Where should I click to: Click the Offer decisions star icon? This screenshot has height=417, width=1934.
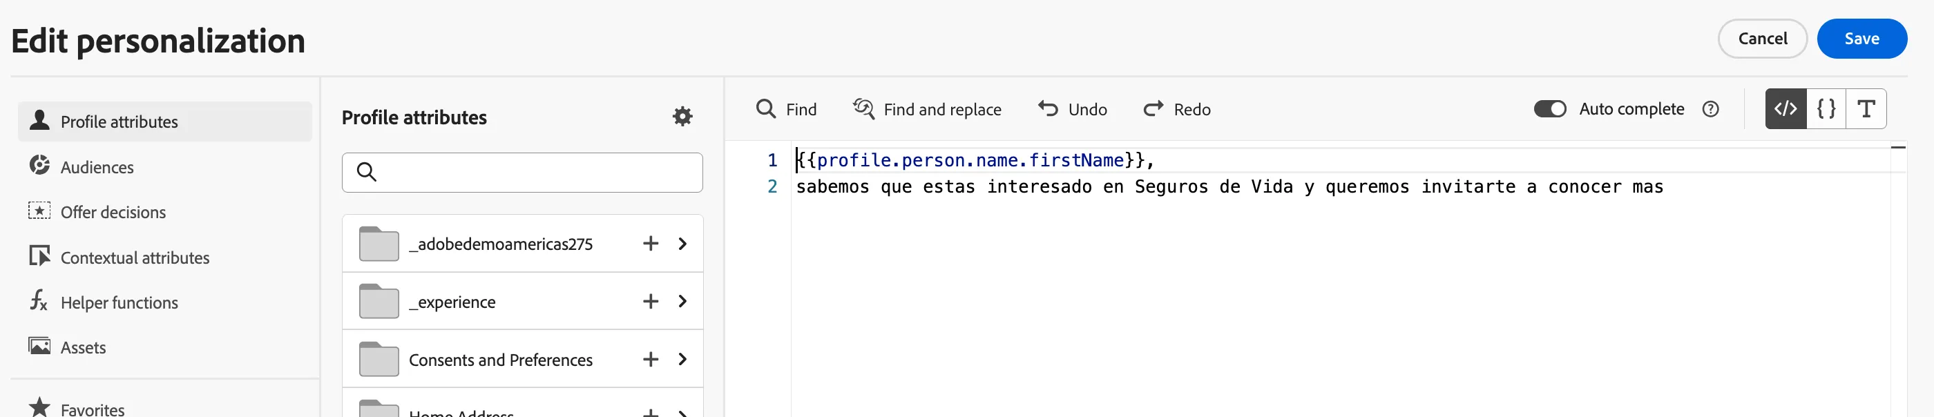pos(39,211)
